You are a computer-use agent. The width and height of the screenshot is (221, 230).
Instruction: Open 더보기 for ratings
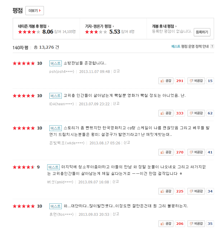point(35,11)
